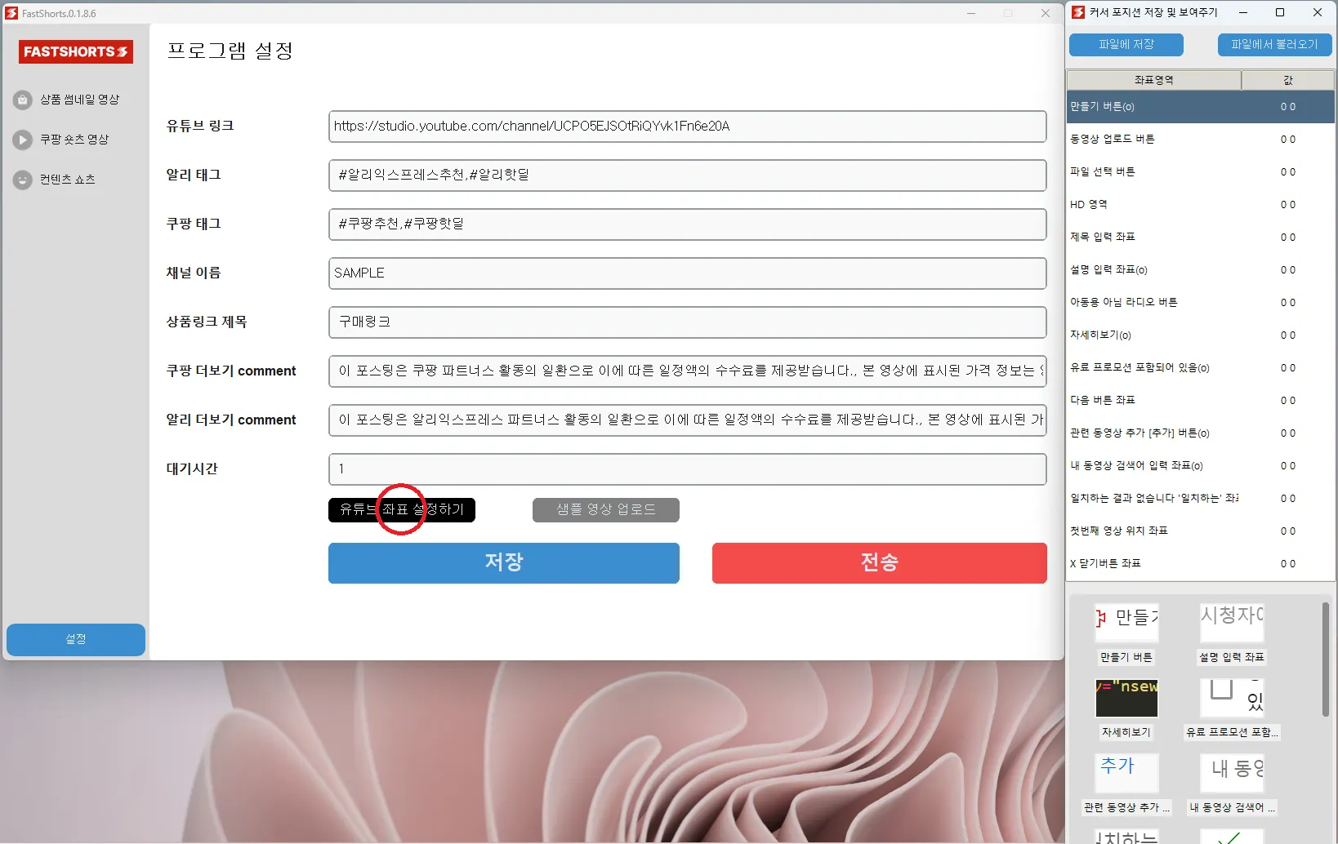1338x844 pixels.
Task: Click the 샘플 영상 업로드 button
Action: pyautogui.click(x=606, y=510)
